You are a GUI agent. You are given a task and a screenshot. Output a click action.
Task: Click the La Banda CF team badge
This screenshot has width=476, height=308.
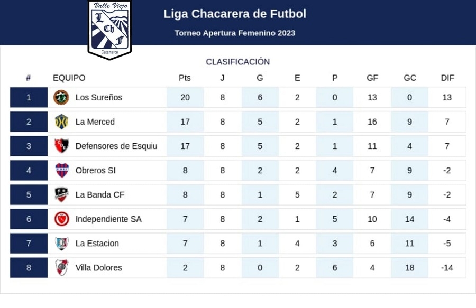(x=61, y=195)
